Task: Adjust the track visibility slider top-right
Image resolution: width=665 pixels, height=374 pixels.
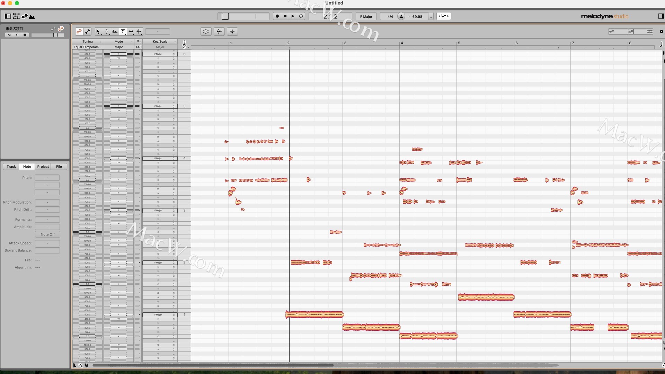Action: [x=631, y=32]
